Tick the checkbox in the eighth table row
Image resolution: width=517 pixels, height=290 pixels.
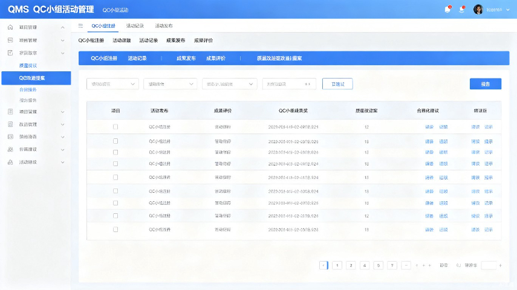[x=115, y=216]
